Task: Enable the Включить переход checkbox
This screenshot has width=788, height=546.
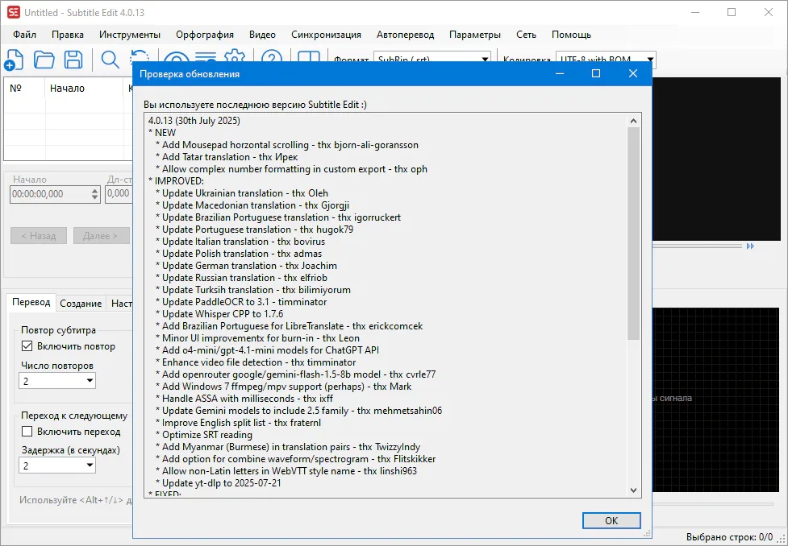Action: (27, 432)
